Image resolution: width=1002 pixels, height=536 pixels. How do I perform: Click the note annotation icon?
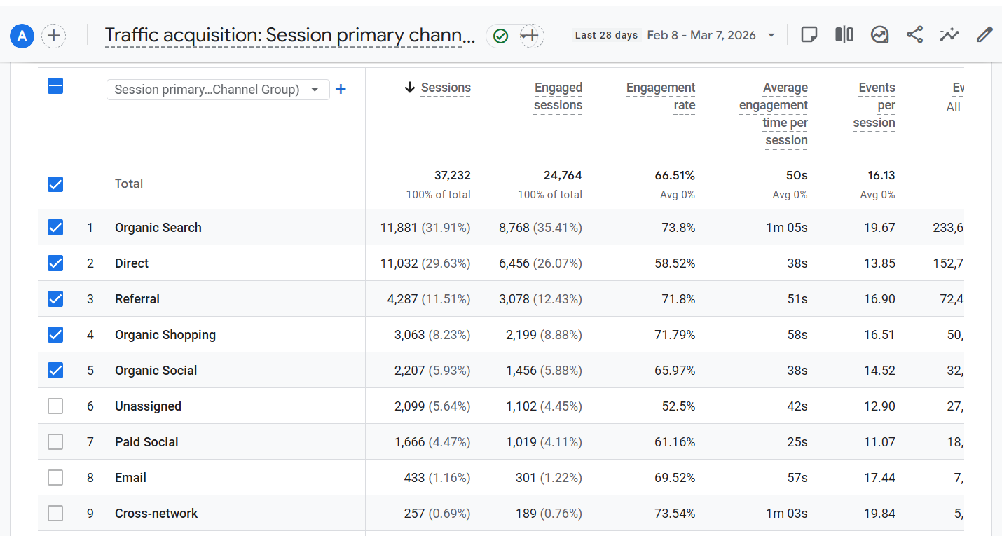(809, 35)
